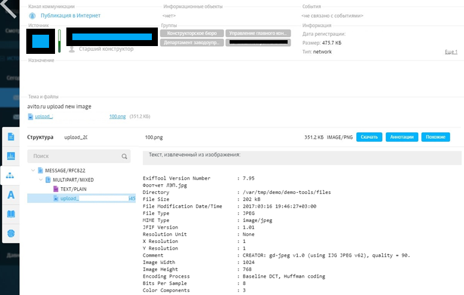Click the 'Baseline DCT, Huffman coding' value

tap(284, 276)
